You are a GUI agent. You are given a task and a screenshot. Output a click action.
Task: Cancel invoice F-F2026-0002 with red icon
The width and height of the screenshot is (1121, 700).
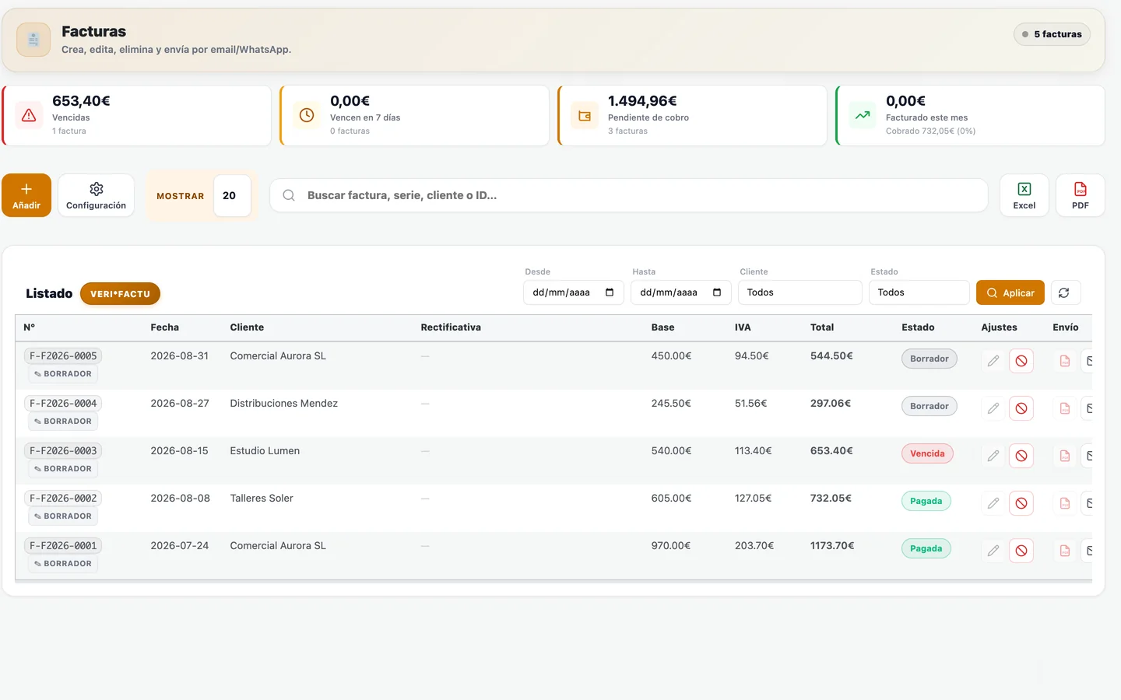(1021, 503)
